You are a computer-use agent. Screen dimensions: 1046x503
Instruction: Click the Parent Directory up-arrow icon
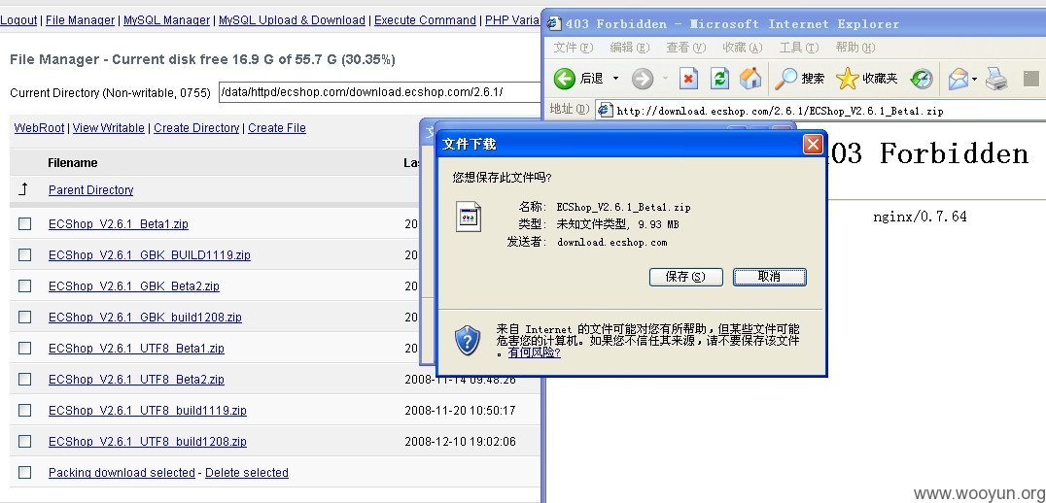(24, 190)
